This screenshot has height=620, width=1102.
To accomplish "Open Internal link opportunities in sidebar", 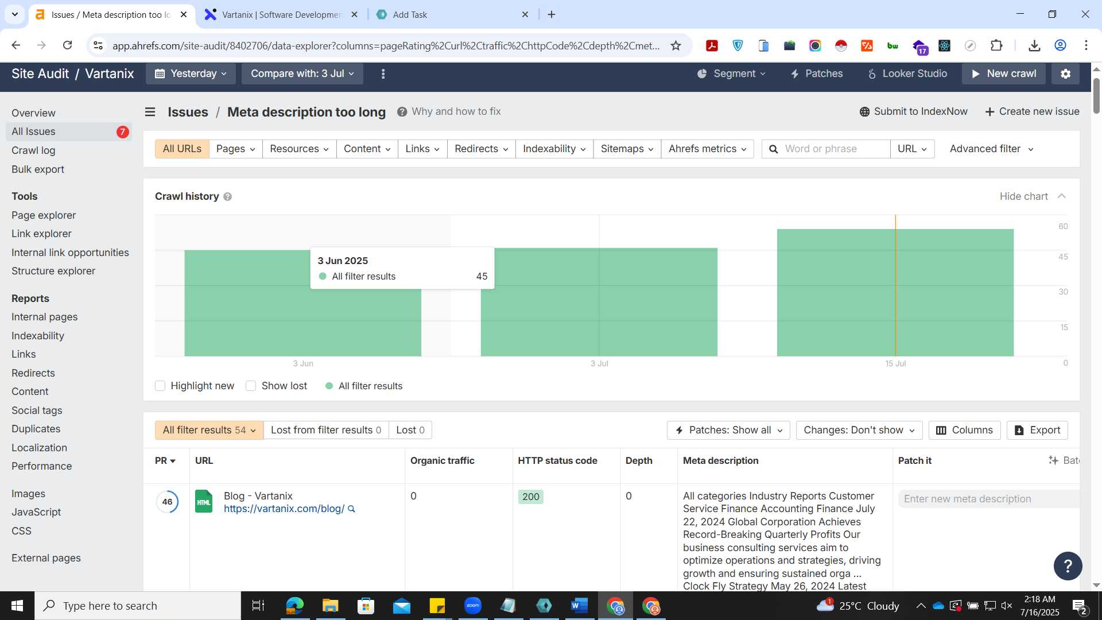I will click(70, 253).
